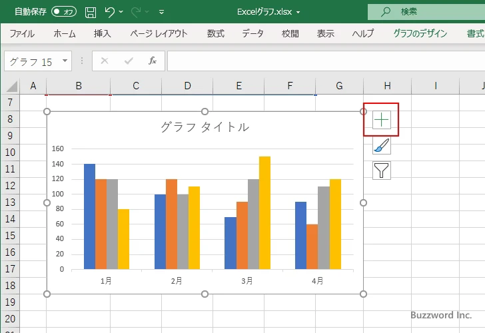Select column G header
This screenshot has height=333, width=485.
(x=339, y=86)
